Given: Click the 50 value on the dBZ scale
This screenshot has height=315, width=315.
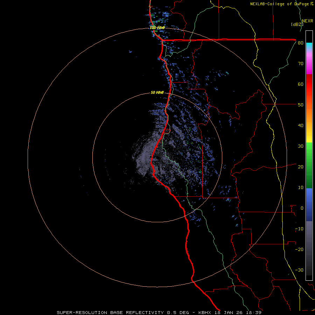Looking at the screenshot, I should tap(301, 105).
